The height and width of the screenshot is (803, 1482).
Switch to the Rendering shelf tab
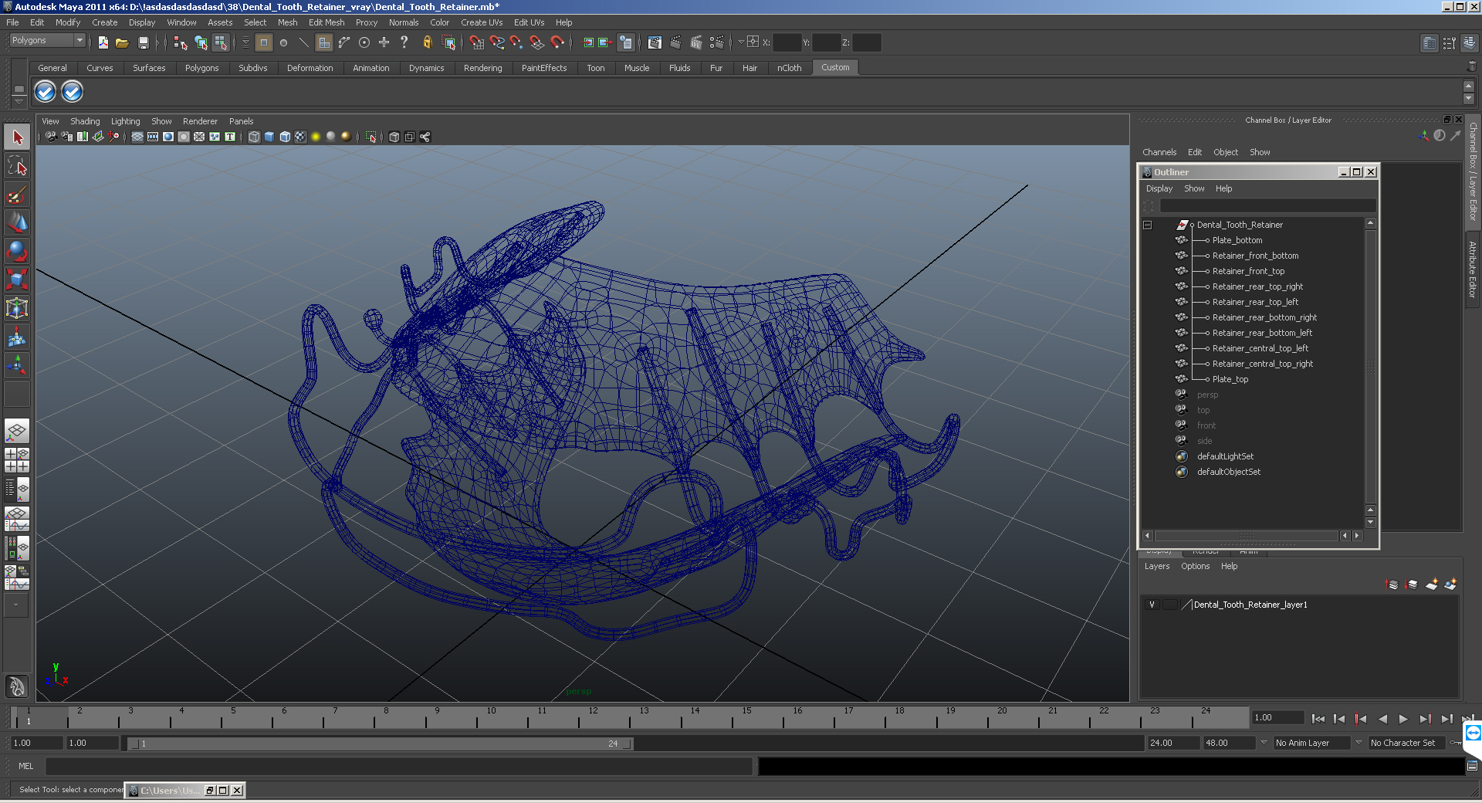coord(482,68)
